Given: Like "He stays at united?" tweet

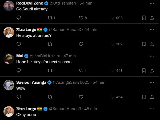Looking at the screenshot, I should pyautogui.click(x=81, y=44).
